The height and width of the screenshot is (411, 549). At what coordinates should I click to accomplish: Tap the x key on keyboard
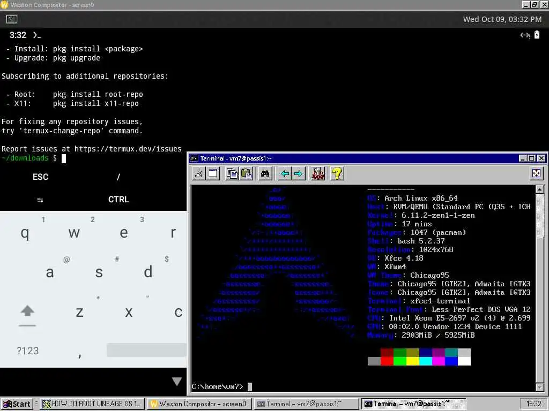point(129,312)
